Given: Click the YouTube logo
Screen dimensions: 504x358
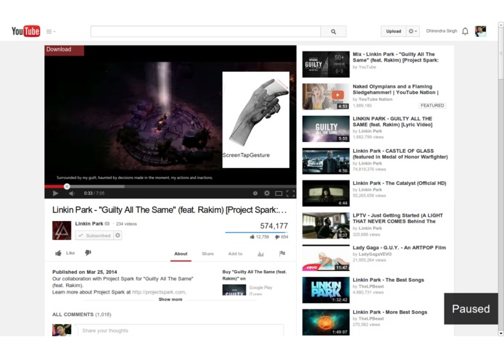Looking at the screenshot, I should click(25, 31).
